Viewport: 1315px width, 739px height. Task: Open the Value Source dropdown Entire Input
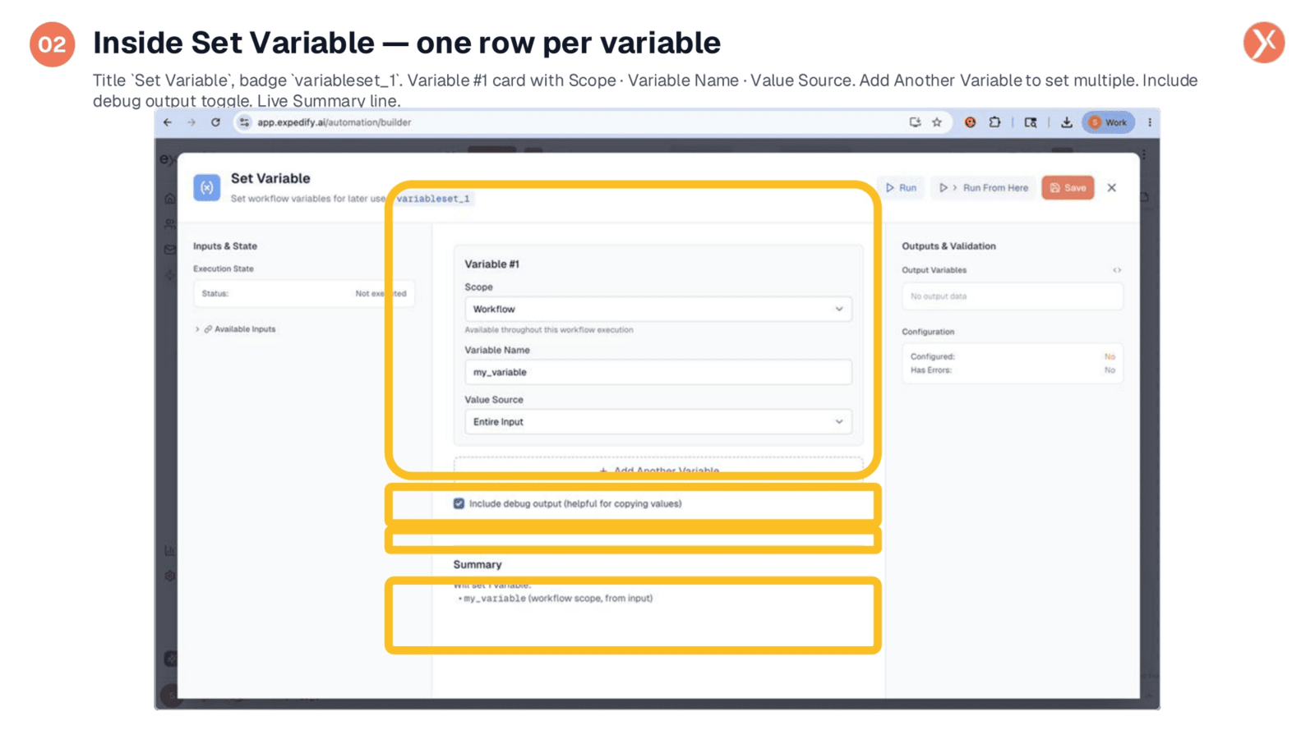[657, 421]
